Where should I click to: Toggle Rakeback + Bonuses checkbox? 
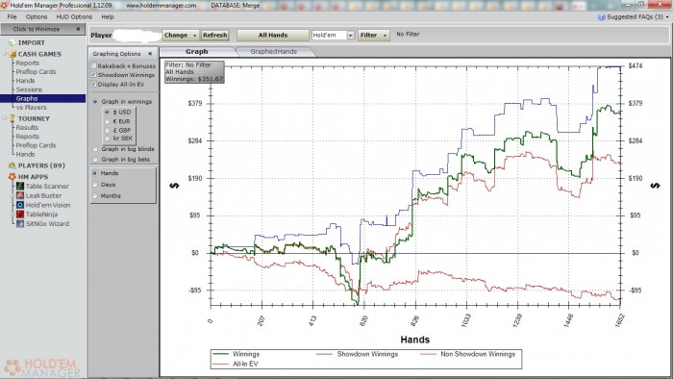(93, 65)
